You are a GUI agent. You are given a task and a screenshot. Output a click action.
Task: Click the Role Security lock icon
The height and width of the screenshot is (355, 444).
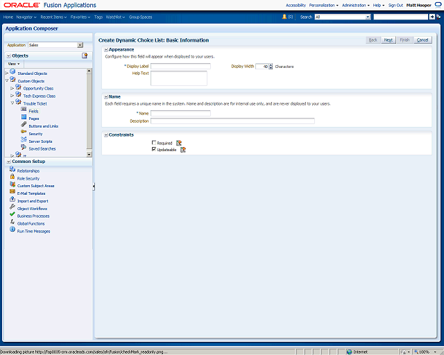12,177
